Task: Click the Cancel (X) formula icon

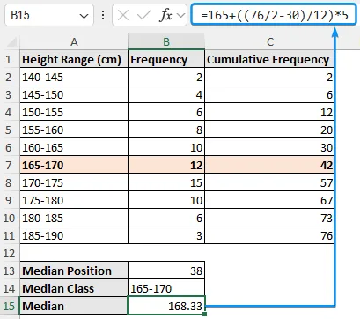Action: pyautogui.click(x=123, y=15)
